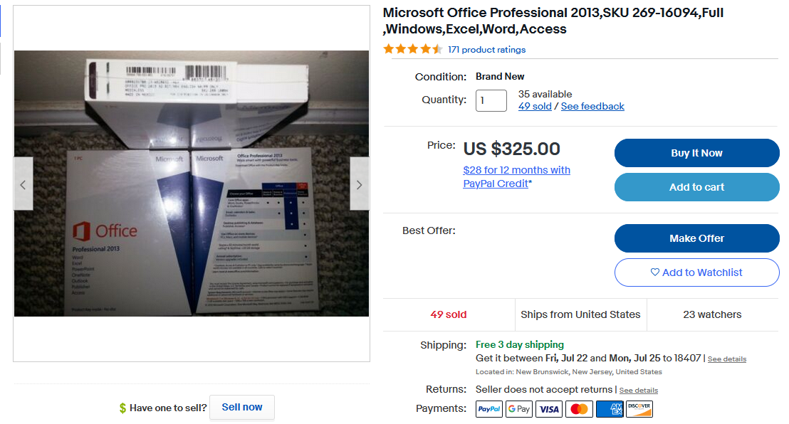Viewport: 789px width, 424px height.
Task: Click the Make Offer button
Action: 697,238
